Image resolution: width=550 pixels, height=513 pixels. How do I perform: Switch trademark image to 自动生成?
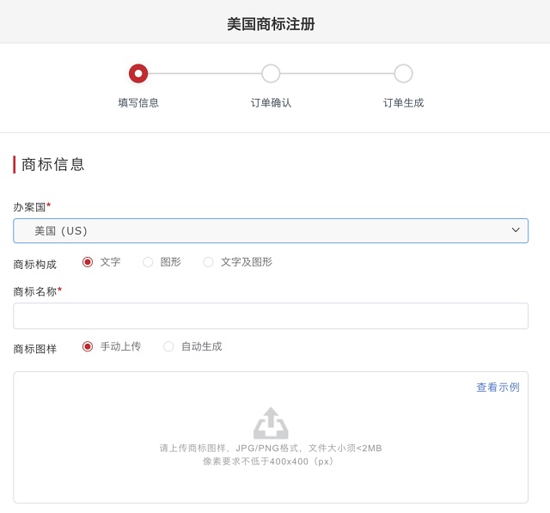tap(168, 346)
